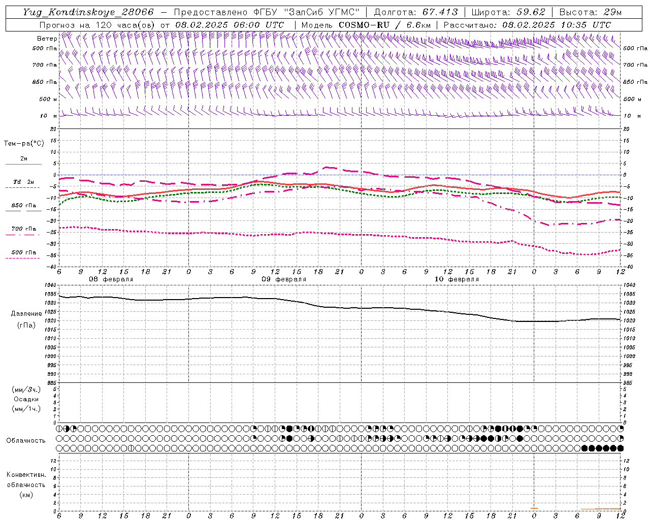Click the Облачность cloudiness row label
This screenshot has height=520, width=650.
pos(26,440)
